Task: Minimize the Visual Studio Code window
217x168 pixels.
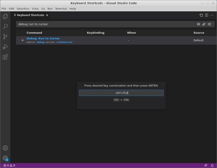Action: click(202, 3)
